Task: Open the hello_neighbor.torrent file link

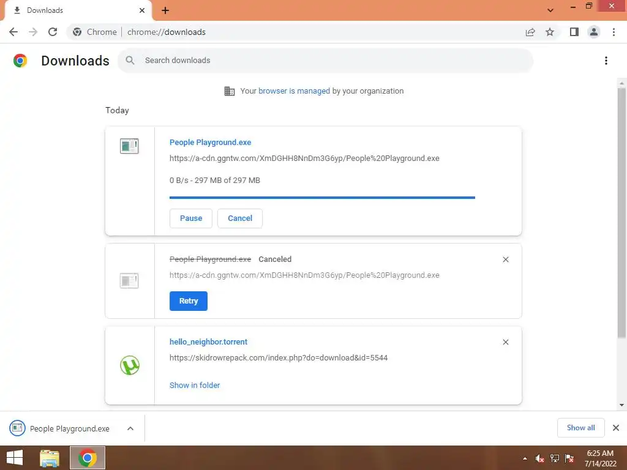Action: [x=208, y=341]
